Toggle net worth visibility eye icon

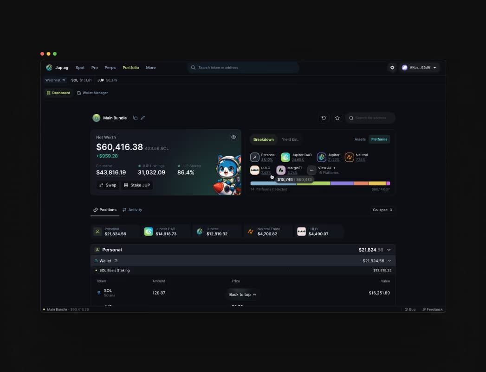pyautogui.click(x=233, y=137)
